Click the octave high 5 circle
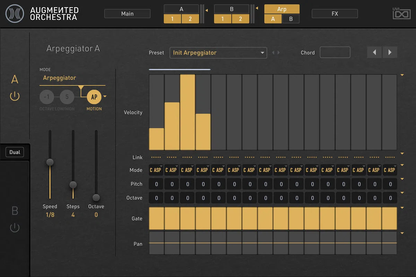This screenshot has width=416, height=277. [67, 97]
